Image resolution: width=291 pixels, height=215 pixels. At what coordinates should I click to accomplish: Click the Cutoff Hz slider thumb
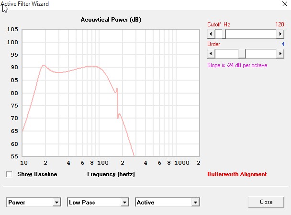pyautogui.click(x=224, y=34)
